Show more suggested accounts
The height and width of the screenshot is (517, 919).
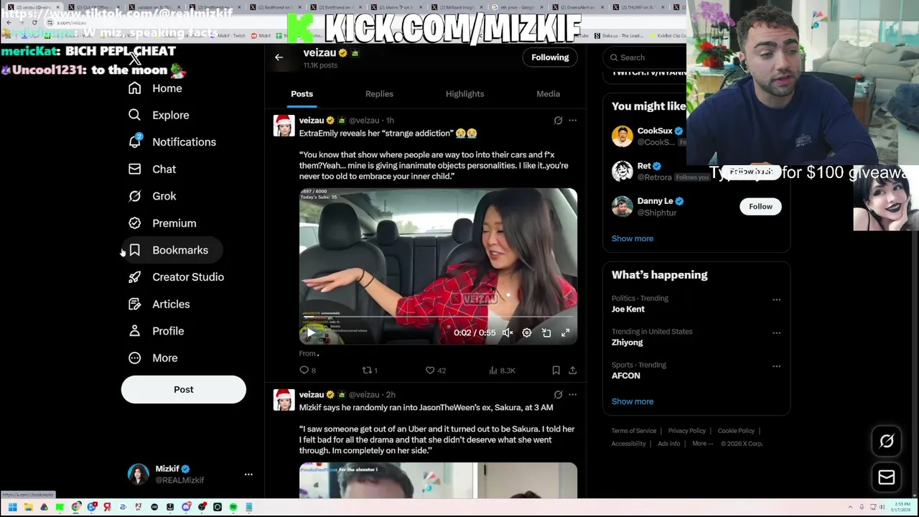tap(633, 238)
